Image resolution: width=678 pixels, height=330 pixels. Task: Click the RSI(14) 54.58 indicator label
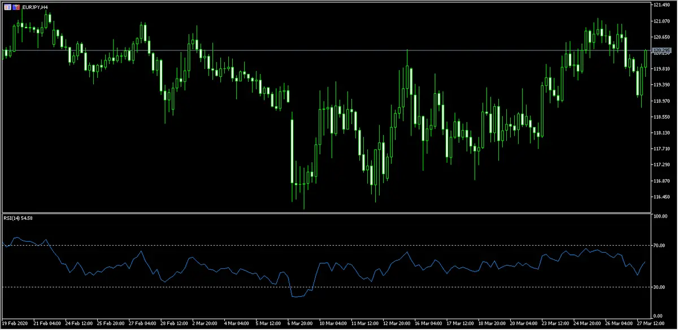[18, 218]
